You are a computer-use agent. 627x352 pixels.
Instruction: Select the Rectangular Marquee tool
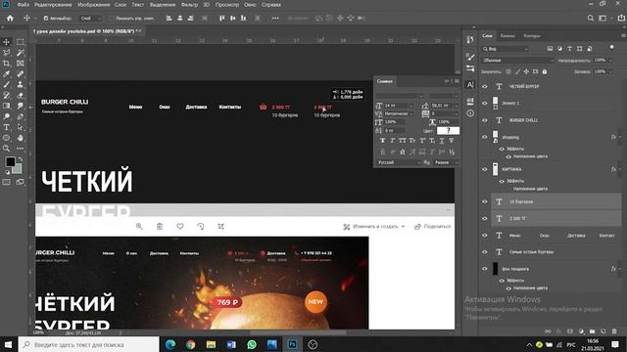point(20,42)
